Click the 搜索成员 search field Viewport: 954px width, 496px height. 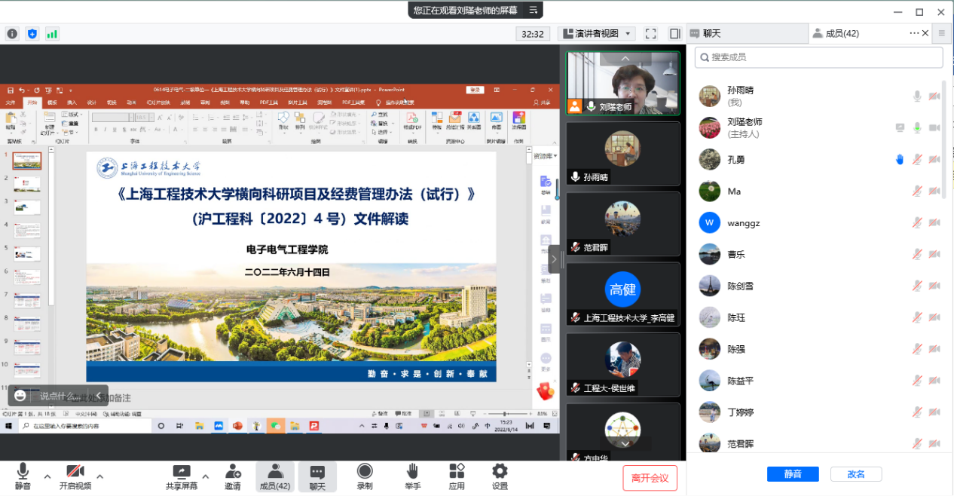point(818,57)
